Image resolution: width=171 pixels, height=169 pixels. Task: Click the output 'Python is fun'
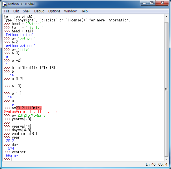pos(19,35)
